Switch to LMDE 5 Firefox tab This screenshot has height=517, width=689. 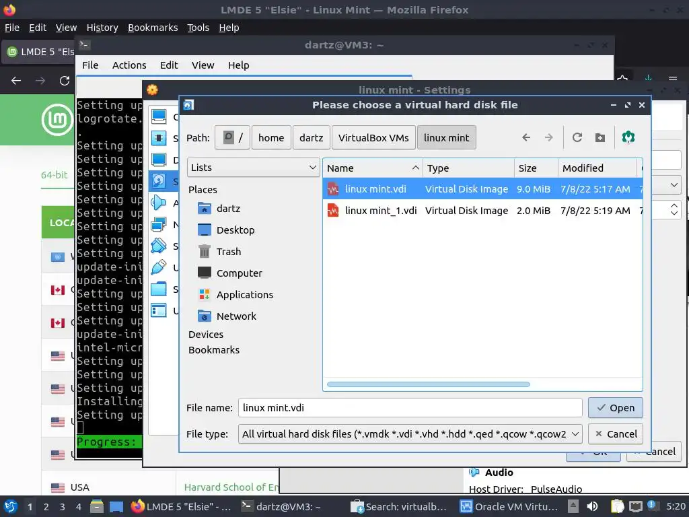(38, 52)
